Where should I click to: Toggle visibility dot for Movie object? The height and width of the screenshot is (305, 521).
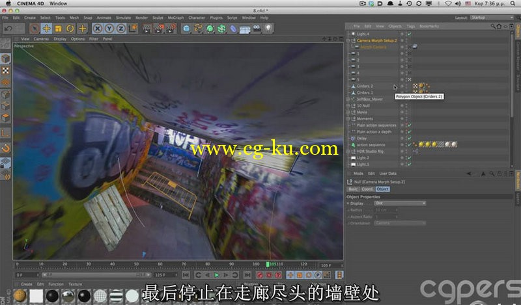402,112
